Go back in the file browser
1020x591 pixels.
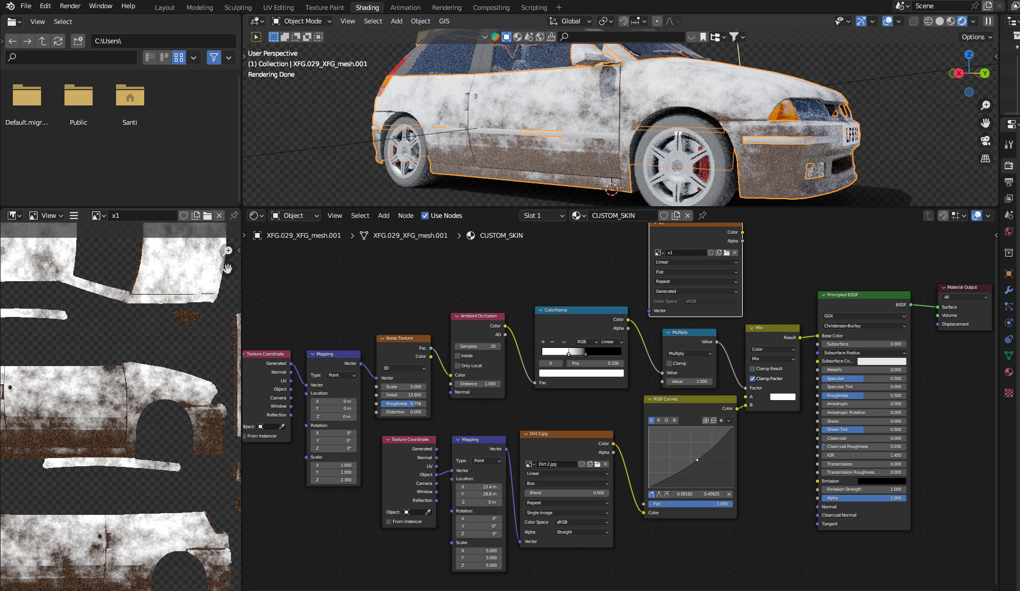(x=13, y=41)
